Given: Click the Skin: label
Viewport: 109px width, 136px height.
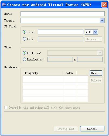Looking at the screenshot, I should 8,47.
